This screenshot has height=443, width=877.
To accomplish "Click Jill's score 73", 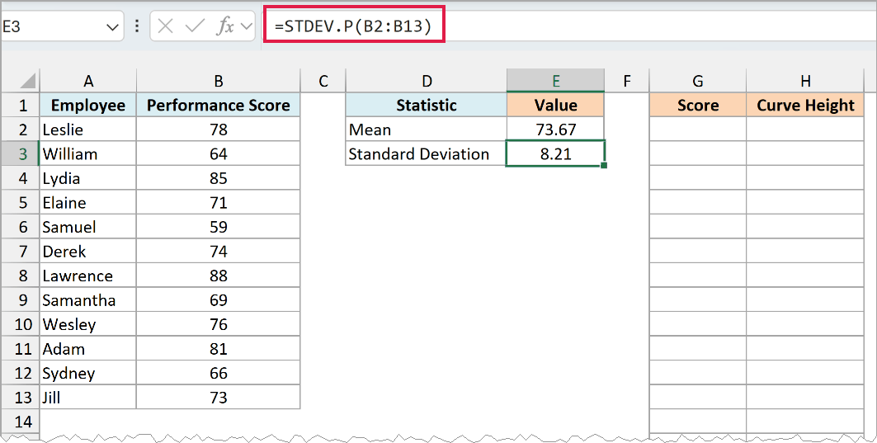I will tap(218, 397).
